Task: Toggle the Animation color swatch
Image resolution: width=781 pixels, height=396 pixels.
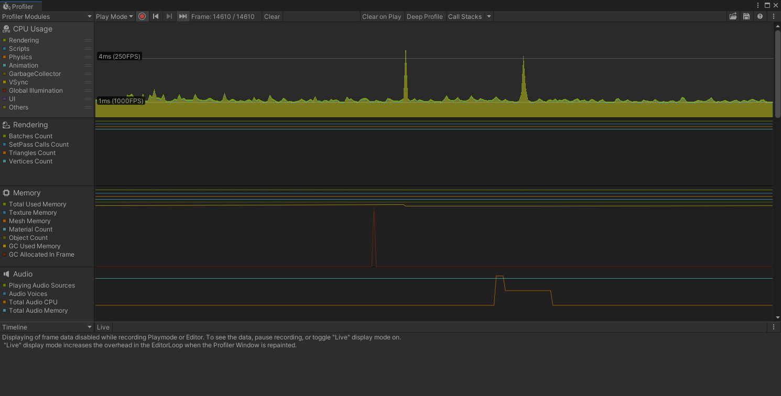Action: click(x=5, y=65)
